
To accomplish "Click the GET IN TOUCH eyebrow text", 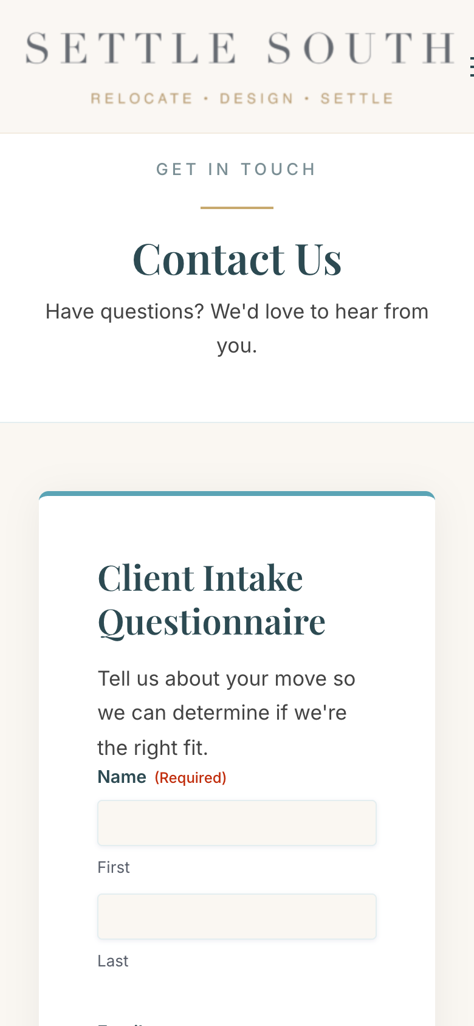I will coord(236,170).
